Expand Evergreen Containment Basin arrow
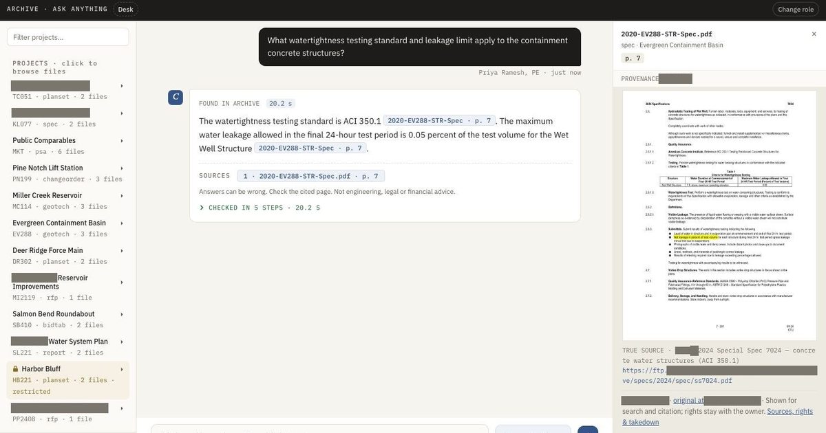Image resolution: width=826 pixels, height=433 pixels. [122, 223]
